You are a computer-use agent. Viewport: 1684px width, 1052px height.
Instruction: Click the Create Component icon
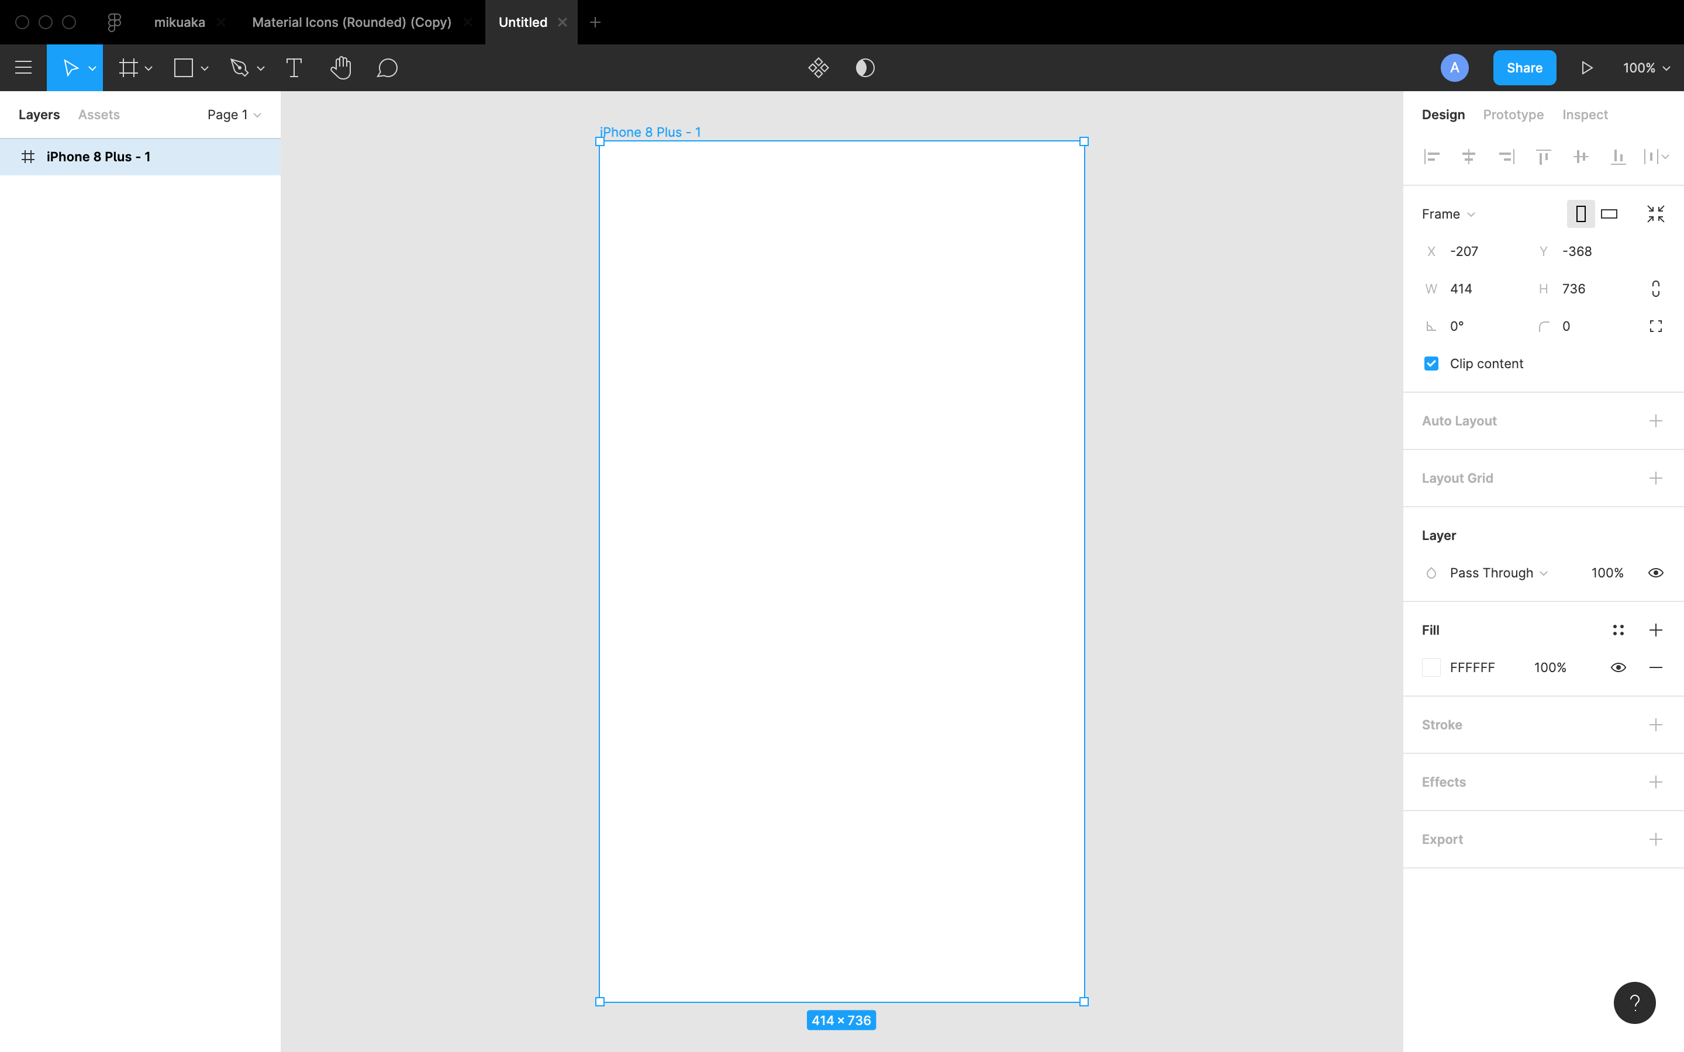point(819,67)
